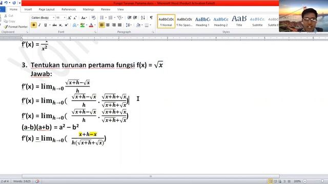This screenshot has height=184, width=328.
Task: Expand the Font dialog launcher
Action: click(x=95, y=32)
